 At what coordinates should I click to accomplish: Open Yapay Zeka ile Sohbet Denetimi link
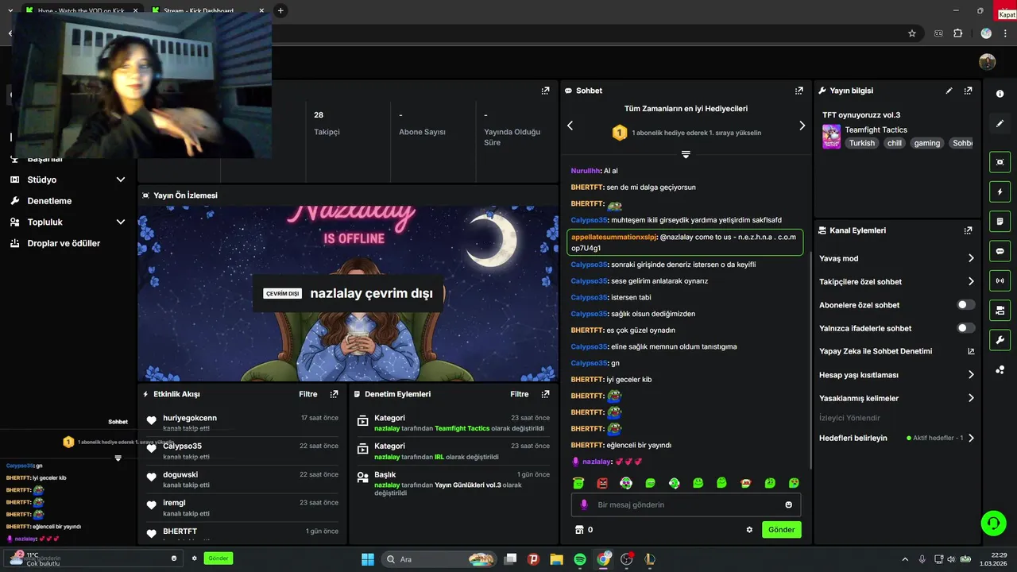897,351
